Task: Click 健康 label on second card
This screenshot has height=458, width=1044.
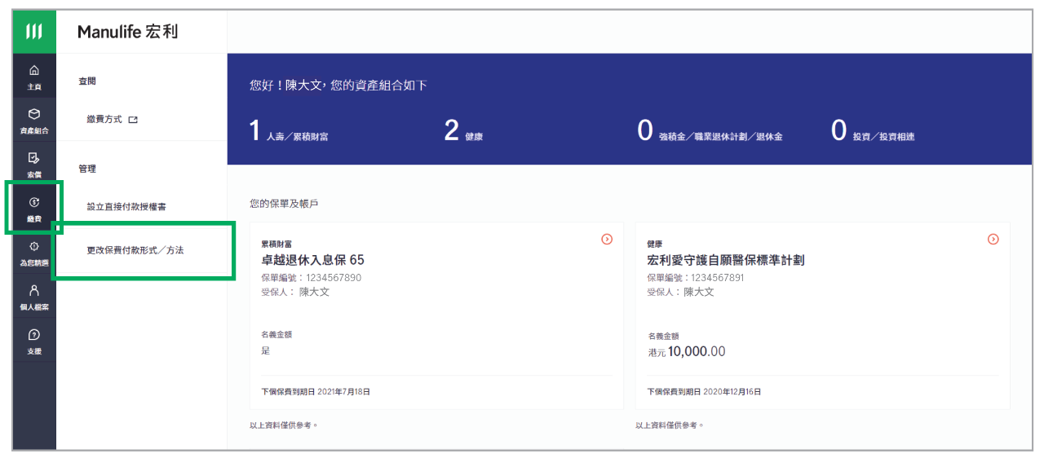Action: pos(655,244)
